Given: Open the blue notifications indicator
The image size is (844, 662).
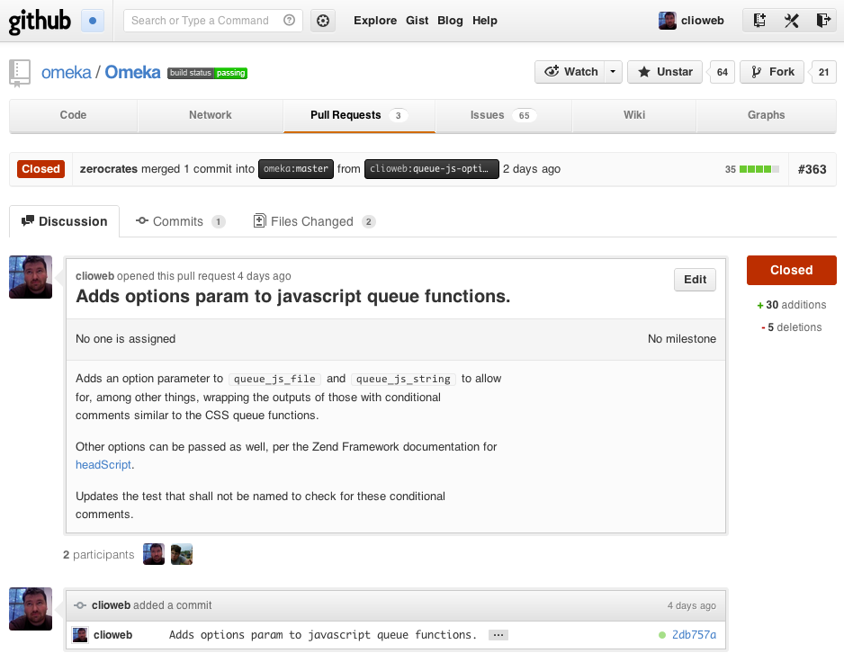Looking at the screenshot, I should pos(93,21).
